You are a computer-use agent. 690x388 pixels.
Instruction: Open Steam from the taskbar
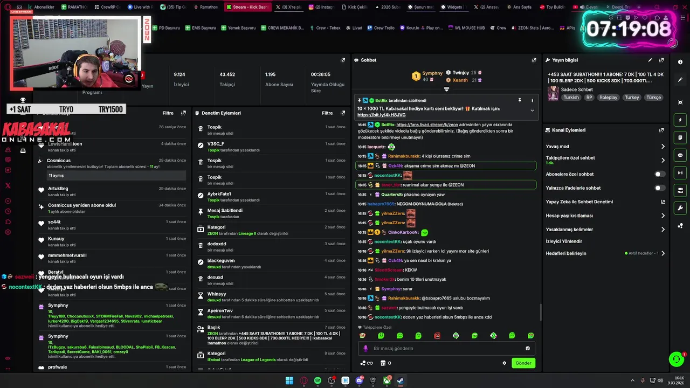coord(401,380)
